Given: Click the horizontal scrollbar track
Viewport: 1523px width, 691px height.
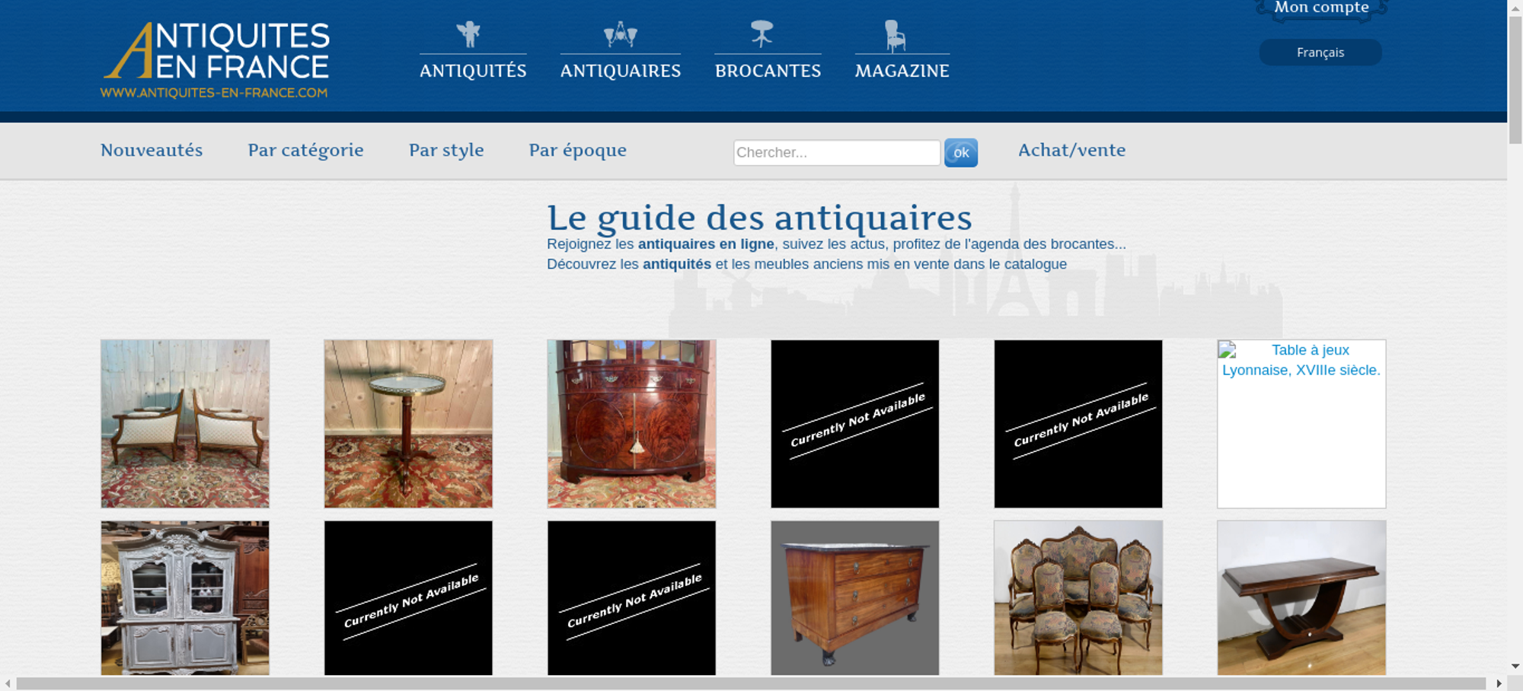Looking at the screenshot, I should 750,683.
